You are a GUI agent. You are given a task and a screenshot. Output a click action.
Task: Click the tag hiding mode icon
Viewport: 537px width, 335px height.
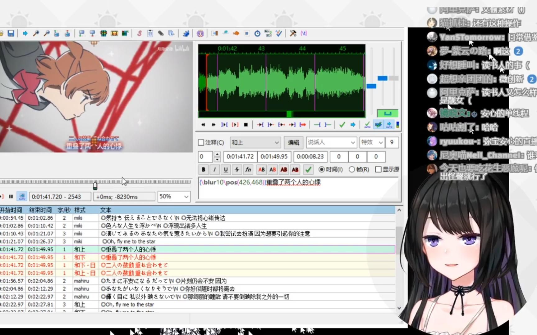pyautogui.click(x=304, y=33)
